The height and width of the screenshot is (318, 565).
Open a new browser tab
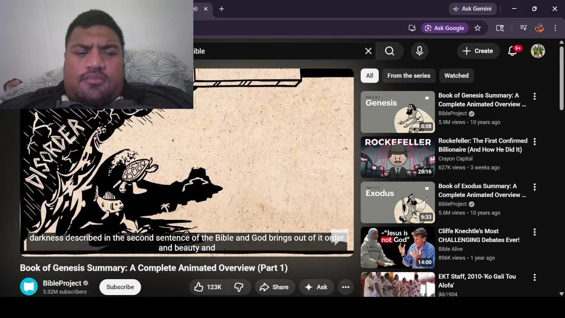pos(222,9)
